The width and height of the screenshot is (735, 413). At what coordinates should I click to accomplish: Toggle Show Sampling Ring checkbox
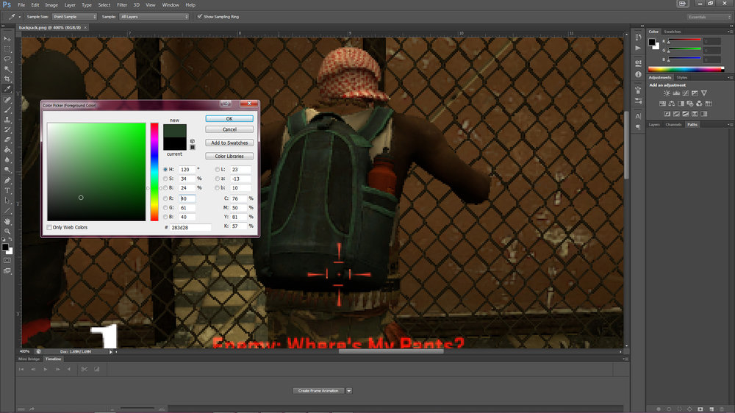click(200, 16)
